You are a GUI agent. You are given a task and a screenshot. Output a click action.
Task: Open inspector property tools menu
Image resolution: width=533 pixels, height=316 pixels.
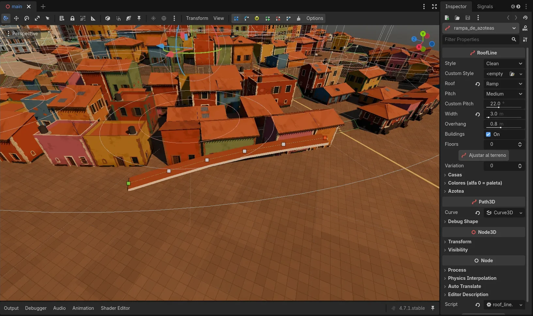pos(525,39)
